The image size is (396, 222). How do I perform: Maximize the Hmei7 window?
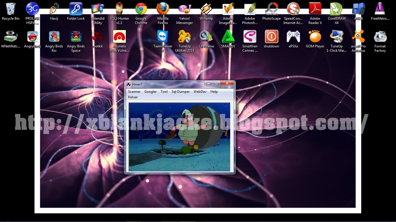216,83
